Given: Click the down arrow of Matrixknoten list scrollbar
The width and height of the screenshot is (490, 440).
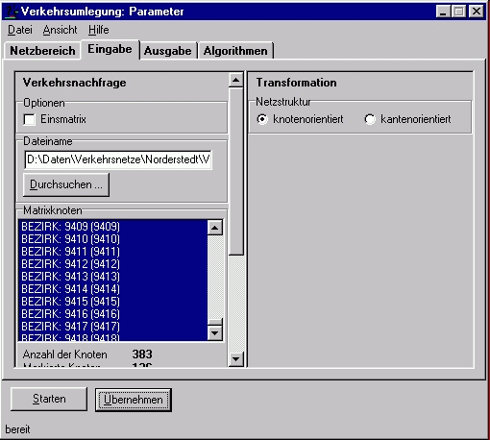Looking at the screenshot, I should tap(215, 333).
